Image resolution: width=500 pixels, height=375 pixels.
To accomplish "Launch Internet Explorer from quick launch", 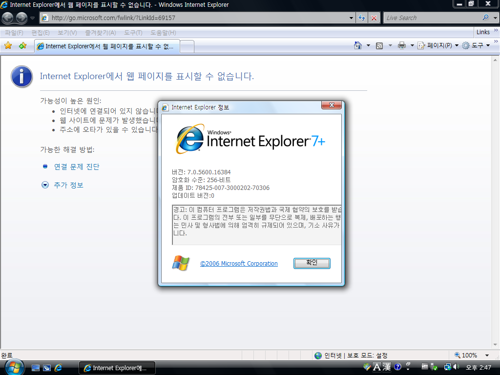I will [59, 368].
